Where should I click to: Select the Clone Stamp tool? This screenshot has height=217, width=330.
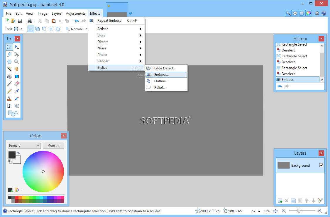9,99
